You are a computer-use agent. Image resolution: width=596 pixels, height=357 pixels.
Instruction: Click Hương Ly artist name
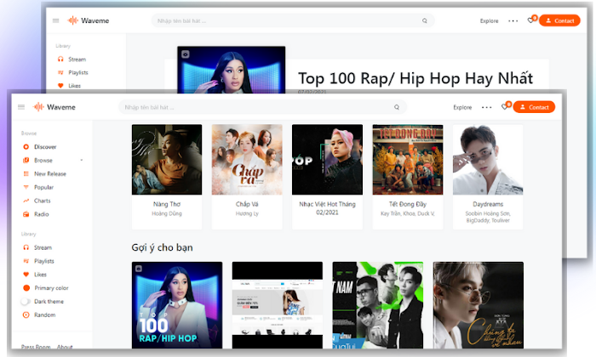247,213
